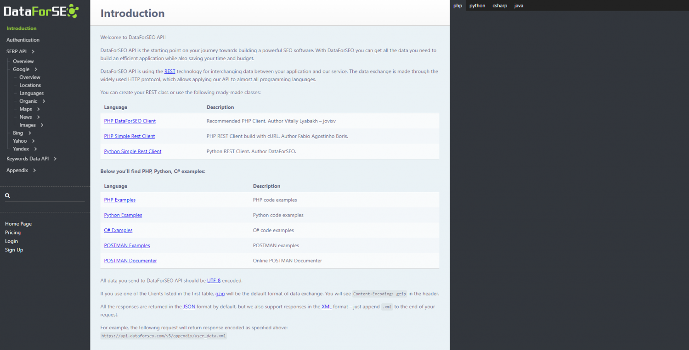Screen dimensions: 689x350
Task: Open the PHP DataForSEO Client link
Action: 130,121
